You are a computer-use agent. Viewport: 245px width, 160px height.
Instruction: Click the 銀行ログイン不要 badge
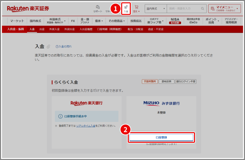point(186,81)
